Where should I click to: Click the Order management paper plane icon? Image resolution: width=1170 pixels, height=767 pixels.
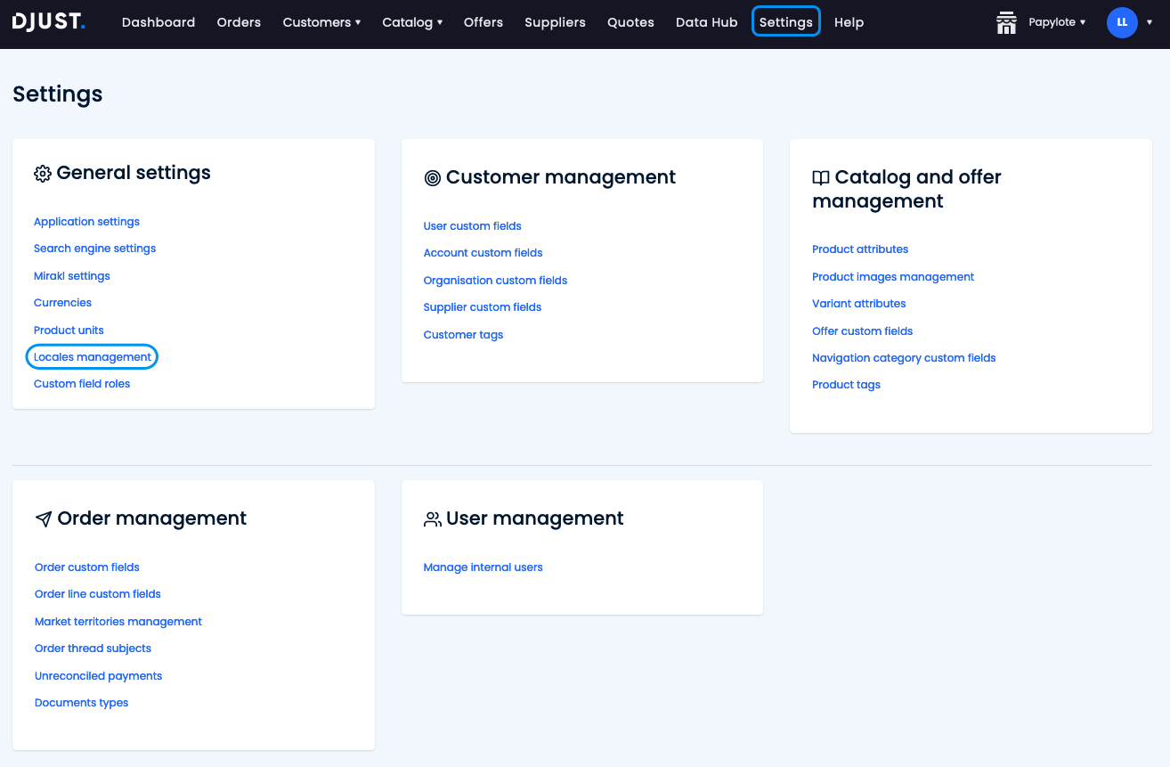(44, 519)
